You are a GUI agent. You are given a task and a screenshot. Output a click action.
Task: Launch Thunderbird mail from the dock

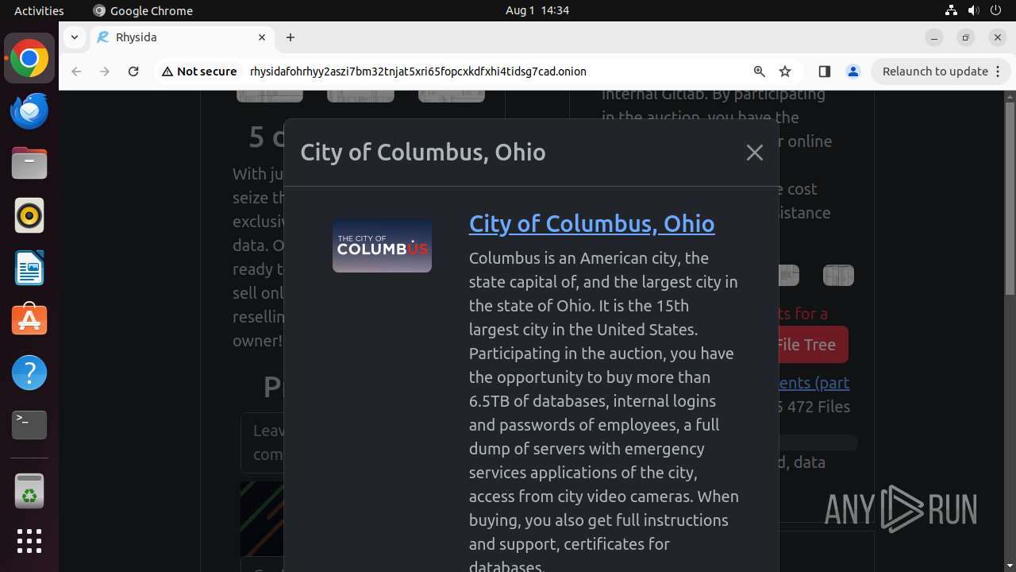click(29, 110)
